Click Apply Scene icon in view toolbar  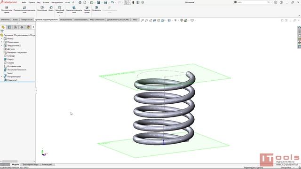click(x=186, y=20)
